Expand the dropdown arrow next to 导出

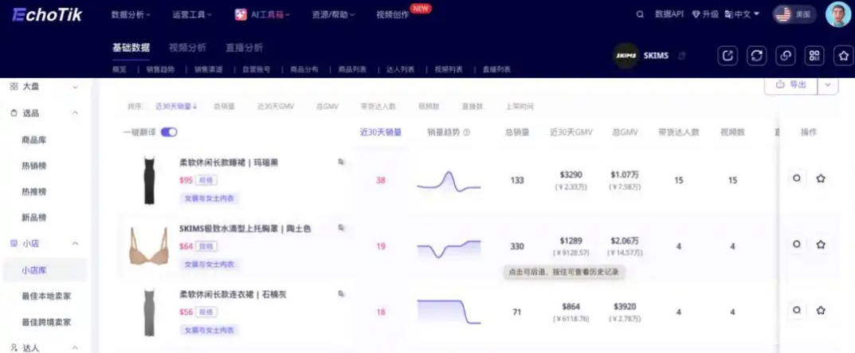[829, 84]
